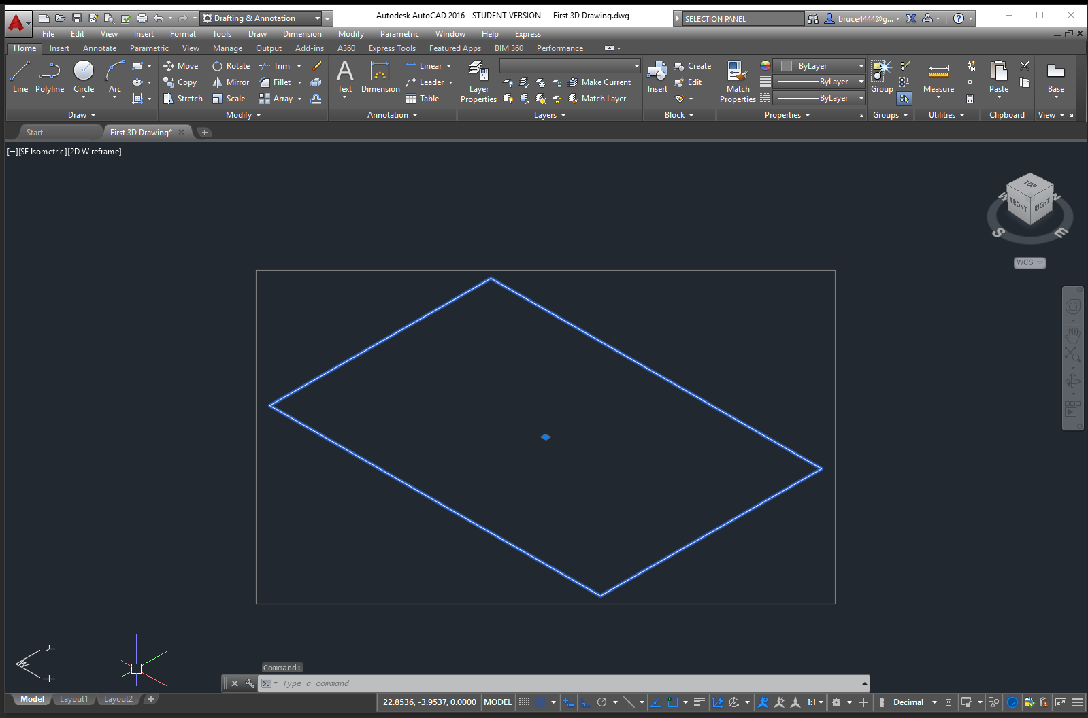This screenshot has width=1088, height=718.
Task: Click the Cut scissors icon
Action: [x=1025, y=65]
